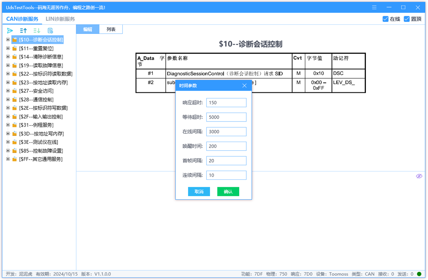Toggle the eye visibility icon on the right
The image size is (428, 280).
pyautogui.click(x=419, y=176)
